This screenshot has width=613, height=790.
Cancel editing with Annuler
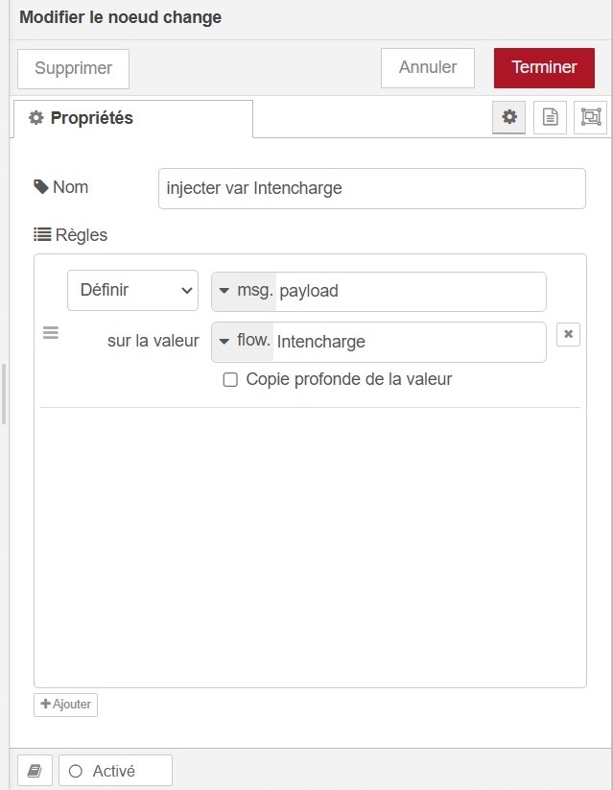click(x=427, y=67)
